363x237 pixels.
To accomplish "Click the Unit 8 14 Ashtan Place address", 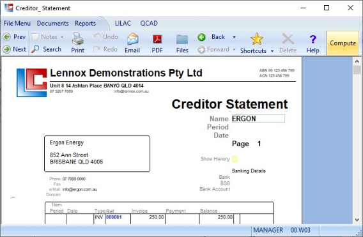I will [97, 86].
